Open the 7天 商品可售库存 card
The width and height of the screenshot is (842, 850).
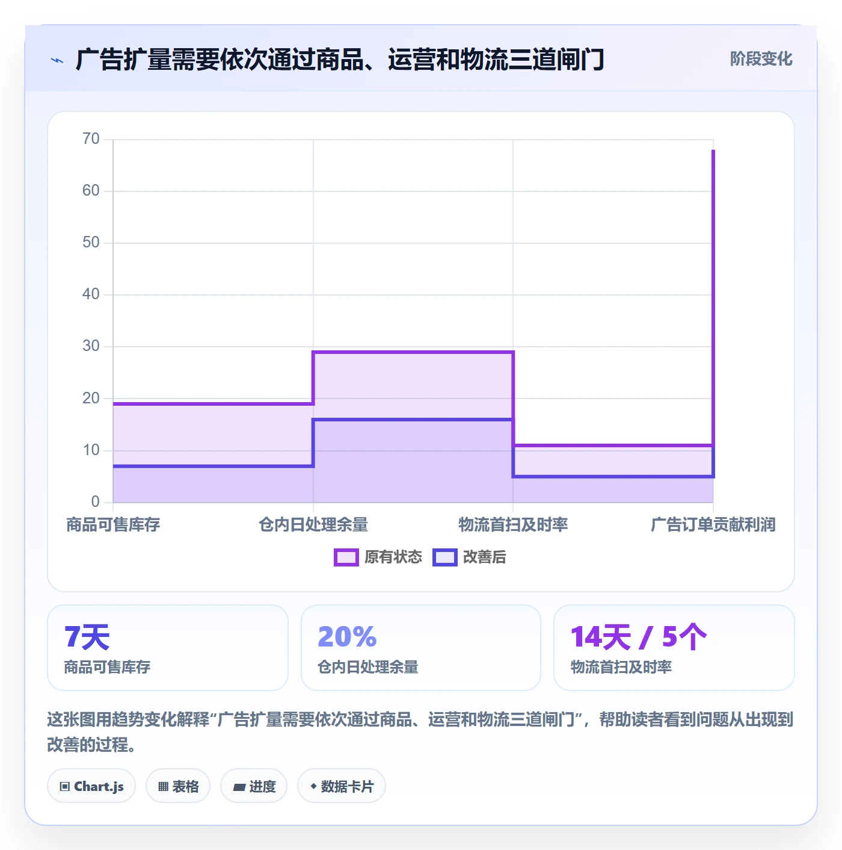click(168, 648)
